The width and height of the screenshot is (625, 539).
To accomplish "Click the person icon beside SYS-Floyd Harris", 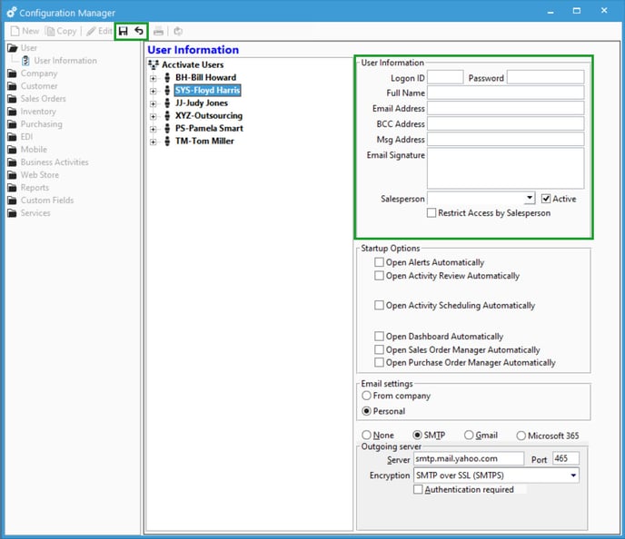I will click(167, 91).
